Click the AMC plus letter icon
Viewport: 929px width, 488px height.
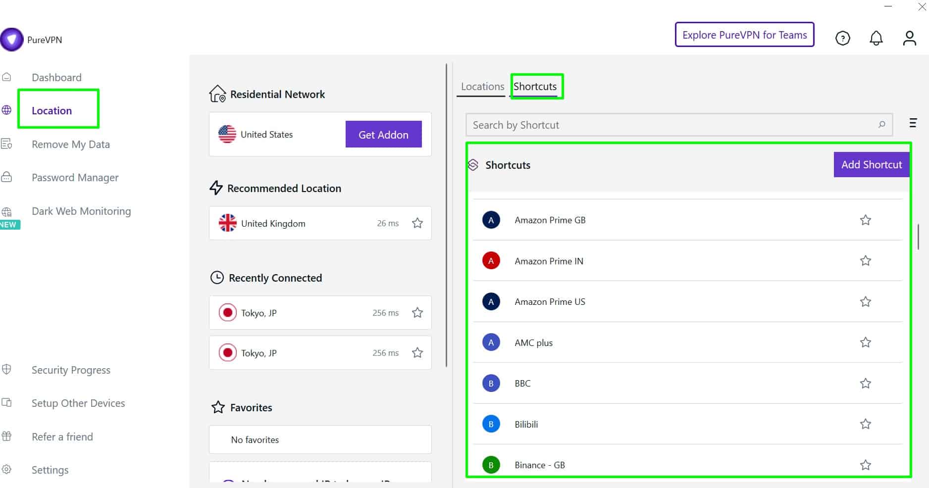[x=491, y=342]
